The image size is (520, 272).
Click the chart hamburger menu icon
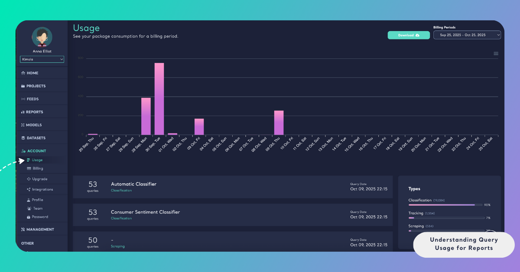click(496, 53)
